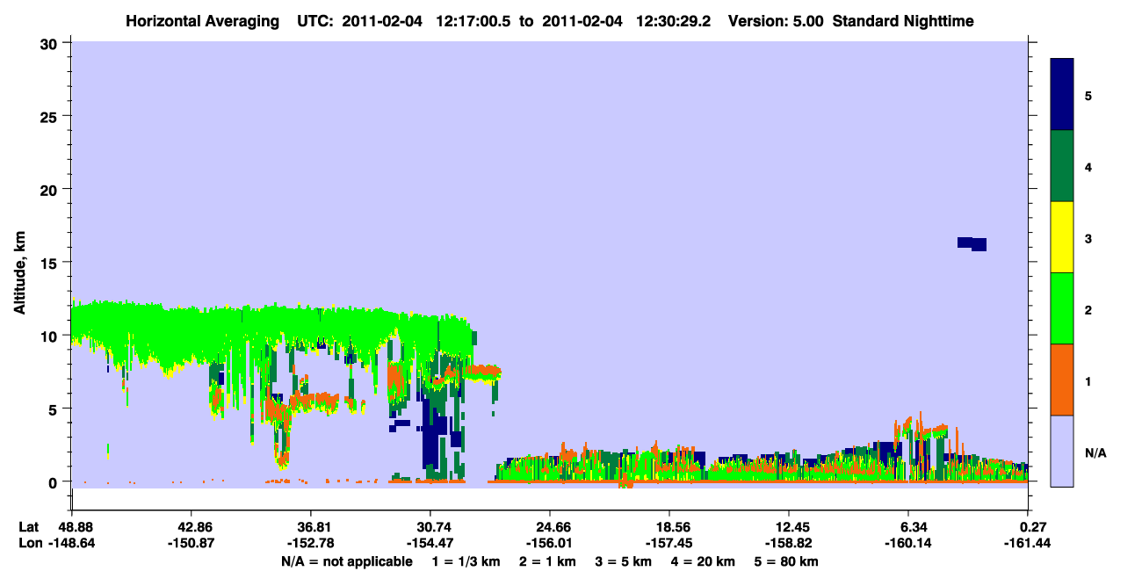Viewport: 1142px width, 586px height.
Task: Click longitude value -156.01
Action: [x=549, y=543]
